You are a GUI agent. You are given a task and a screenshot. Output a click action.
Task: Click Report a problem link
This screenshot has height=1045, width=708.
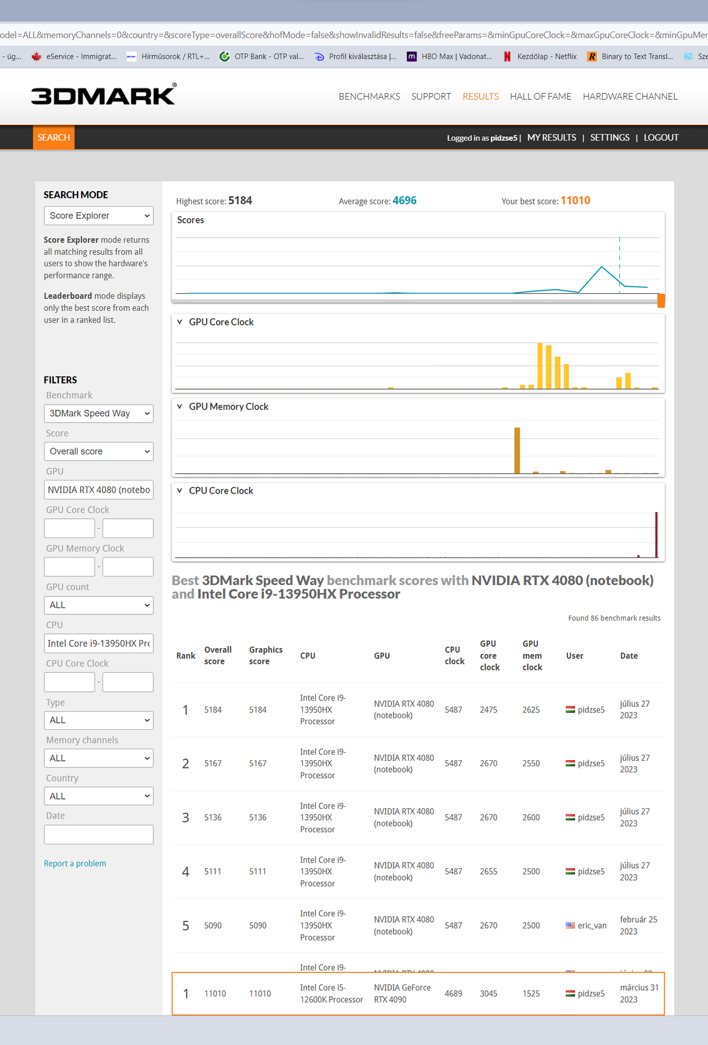click(75, 863)
